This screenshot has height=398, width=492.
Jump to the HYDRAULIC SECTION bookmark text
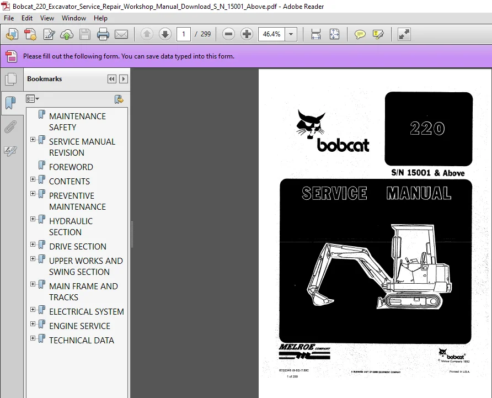click(71, 226)
